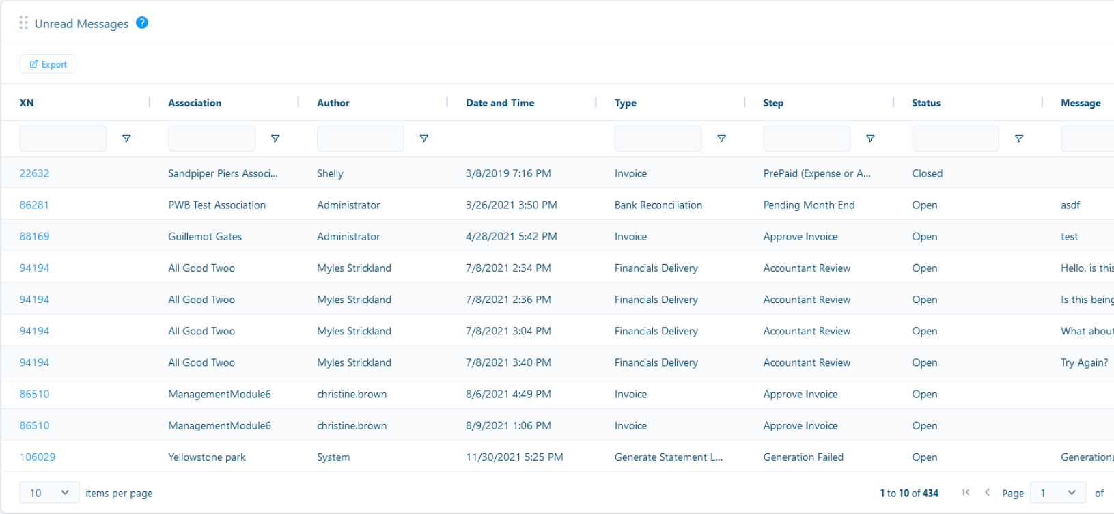Sort by the Message column header
1114x514 pixels.
[x=1081, y=103]
